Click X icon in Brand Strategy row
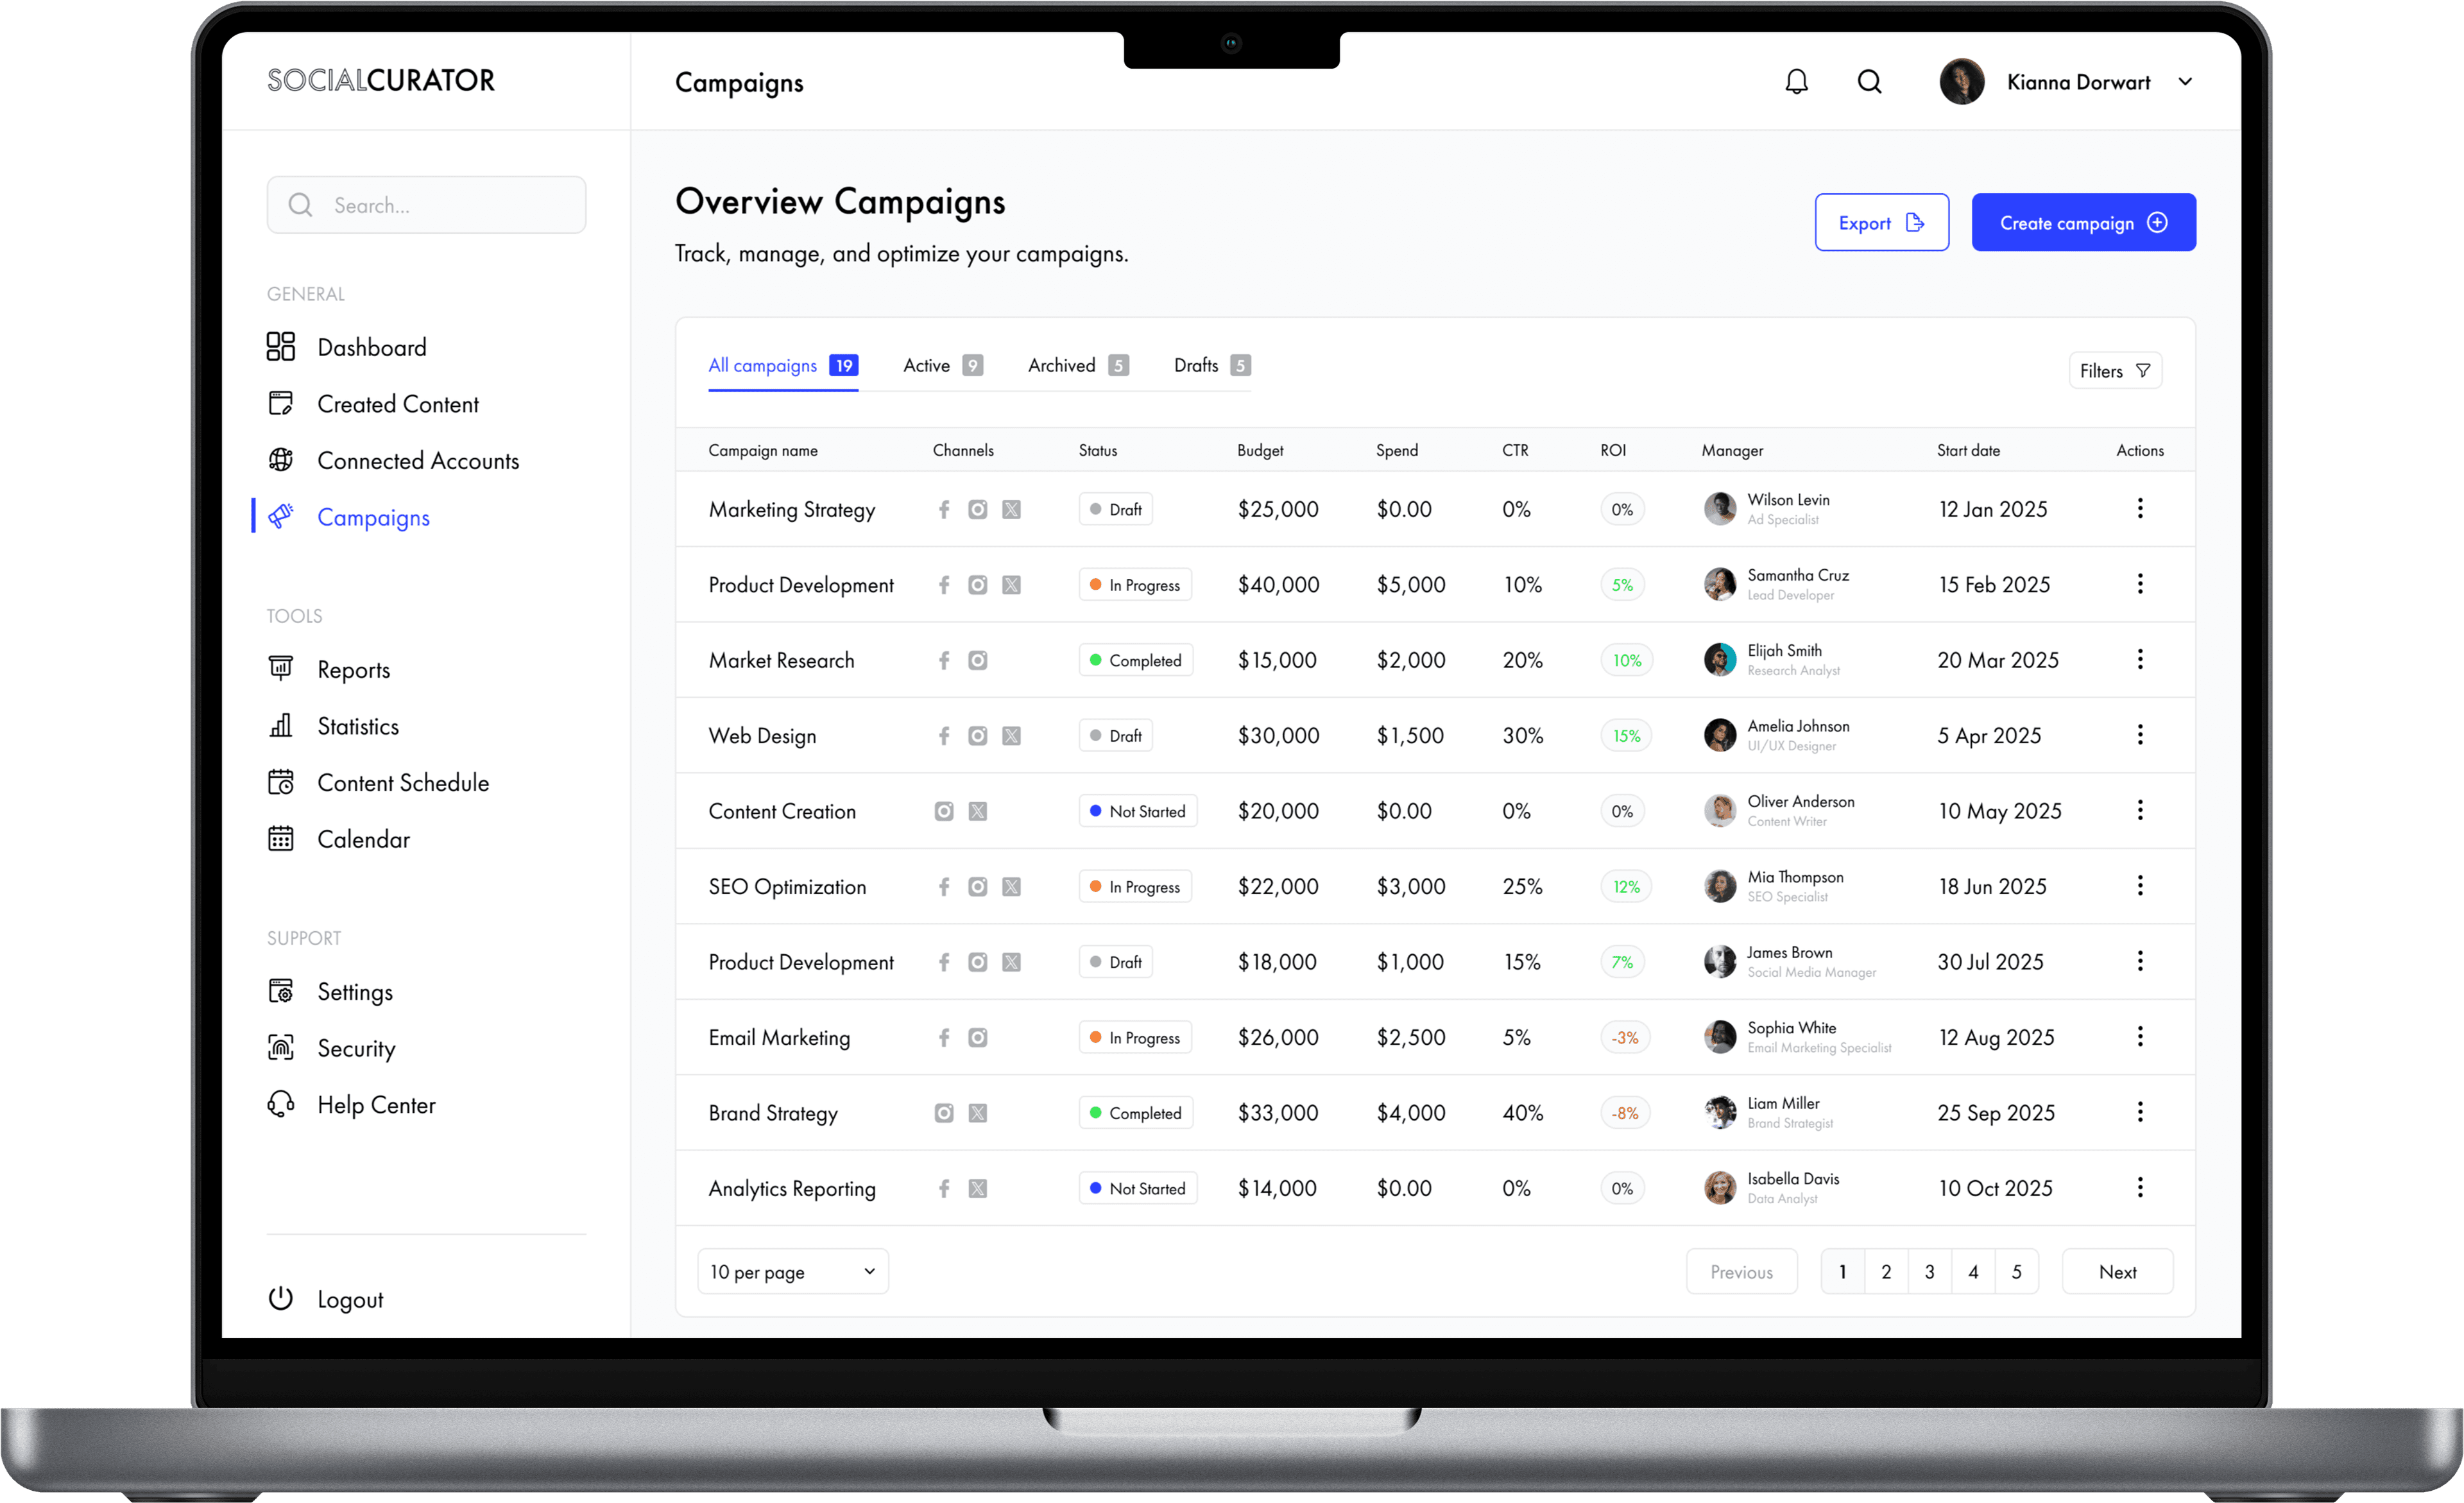Screen dimensions: 2464x1503 click(x=977, y=1113)
